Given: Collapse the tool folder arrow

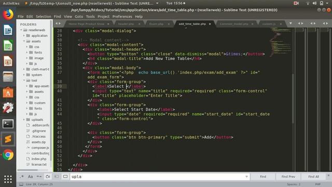Looking at the screenshot, I should pyautogui.click(x=24, y=81).
